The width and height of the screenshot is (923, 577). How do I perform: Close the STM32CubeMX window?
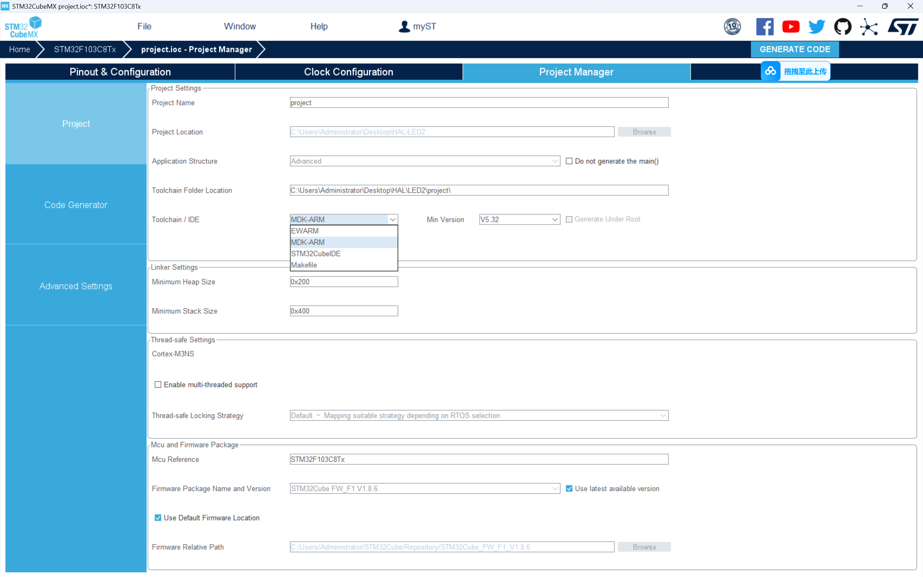[x=910, y=6]
